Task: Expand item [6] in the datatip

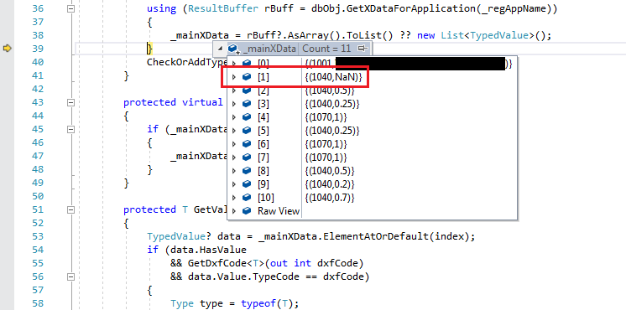Action: 234,144
